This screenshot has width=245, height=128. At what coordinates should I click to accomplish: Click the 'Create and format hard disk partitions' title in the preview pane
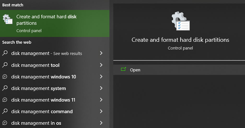(x=180, y=40)
